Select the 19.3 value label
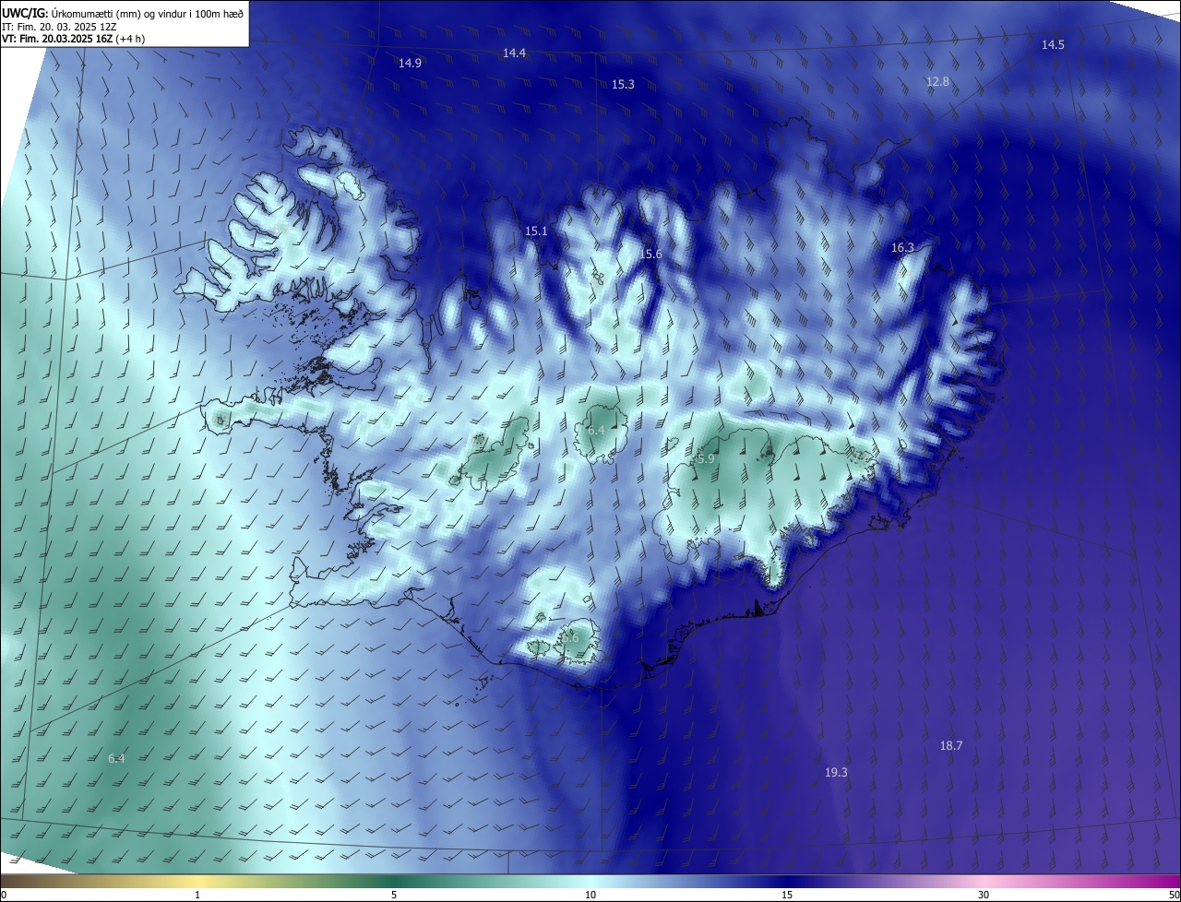1181x902 pixels. (x=836, y=773)
